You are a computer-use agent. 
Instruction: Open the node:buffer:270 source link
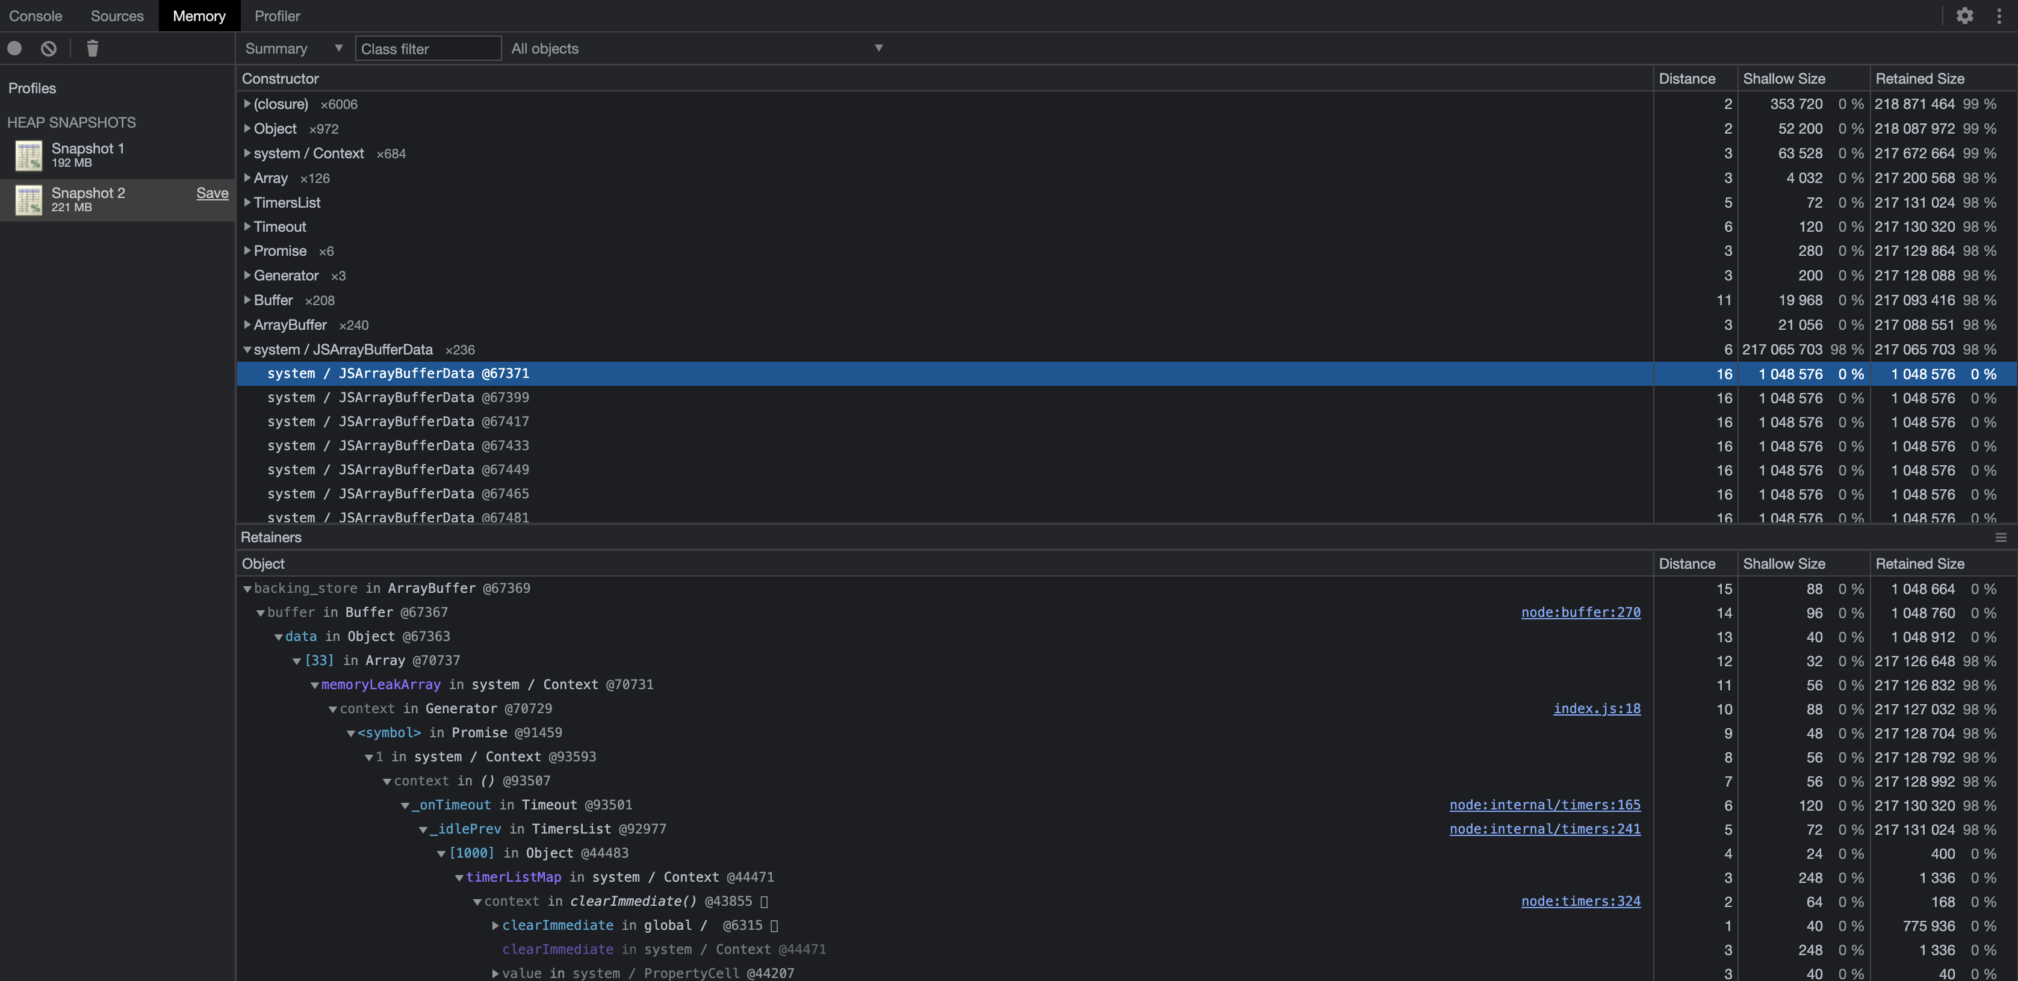tap(1581, 612)
